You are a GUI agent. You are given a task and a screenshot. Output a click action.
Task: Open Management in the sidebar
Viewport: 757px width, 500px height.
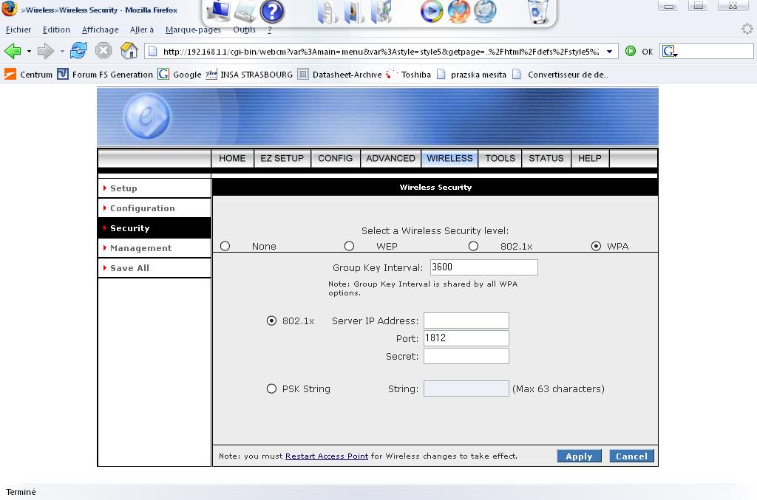point(155,248)
